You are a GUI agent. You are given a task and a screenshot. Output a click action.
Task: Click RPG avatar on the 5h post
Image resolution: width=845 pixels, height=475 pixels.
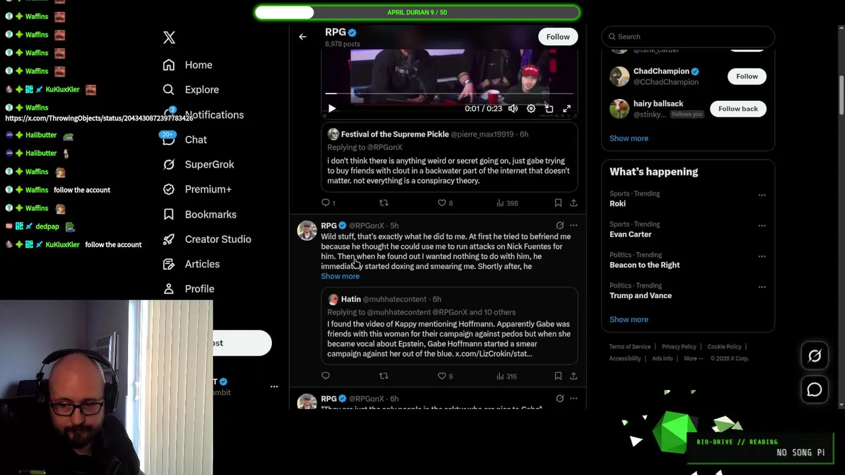coord(307,231)
